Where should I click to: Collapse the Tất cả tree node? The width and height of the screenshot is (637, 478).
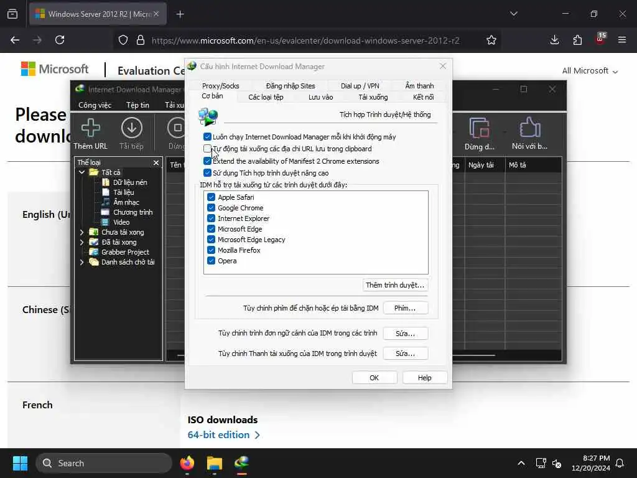pyautogui.click(x=81, y=172)
